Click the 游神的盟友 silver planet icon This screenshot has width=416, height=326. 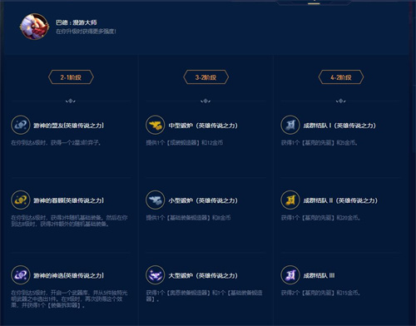coord(21,125)
